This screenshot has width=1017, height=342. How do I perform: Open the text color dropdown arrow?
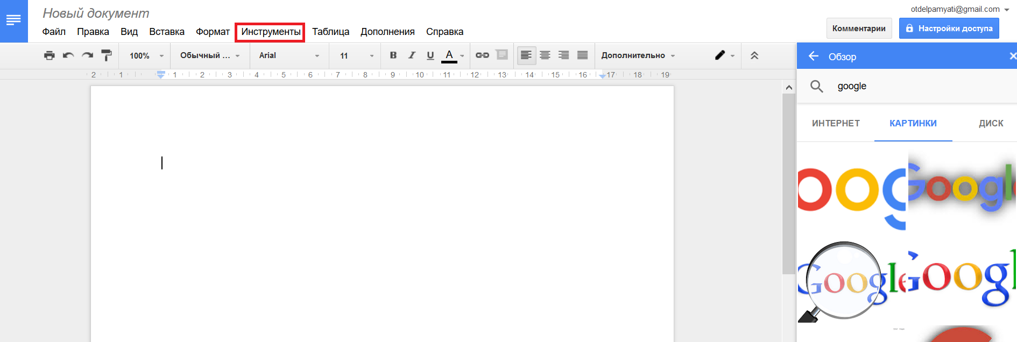[462, 56]
